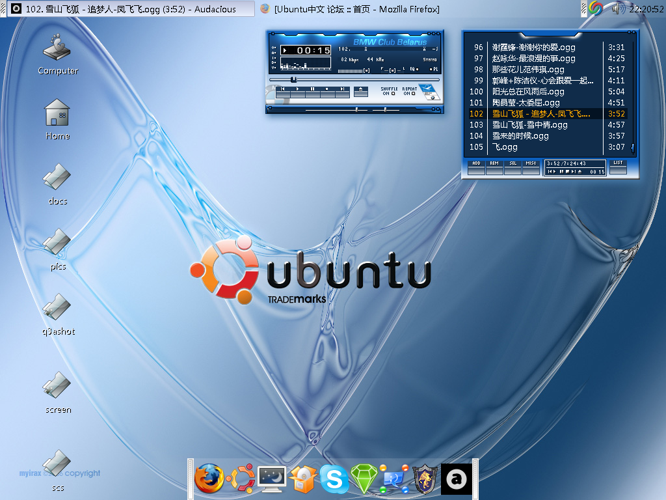Open the SEL menu in the playlist
The image size is (666, 500).
click(x=513, y=167)
